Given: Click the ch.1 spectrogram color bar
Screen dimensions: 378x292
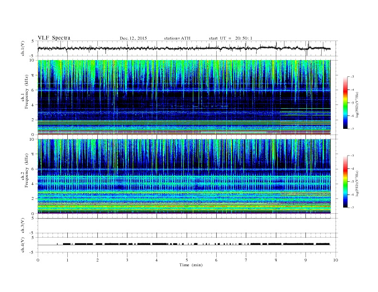Looking at the screenshot, I should pos(345,103).
